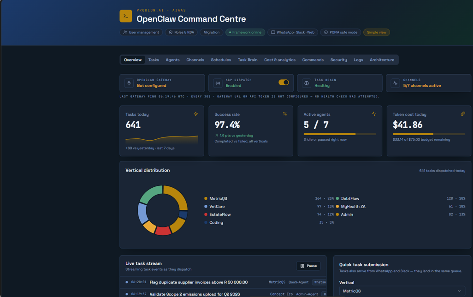Select the Task Brain tab

(248, 60)
